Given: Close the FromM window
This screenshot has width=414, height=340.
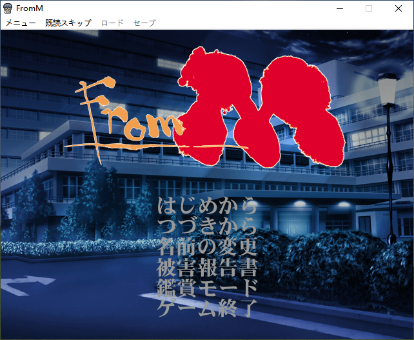Looking at the screenshot, I should (x=399, y=8).
